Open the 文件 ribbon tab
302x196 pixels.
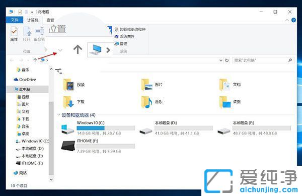[15, 20]
